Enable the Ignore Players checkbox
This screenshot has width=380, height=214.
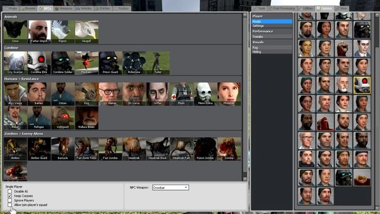tap(9, 200)
